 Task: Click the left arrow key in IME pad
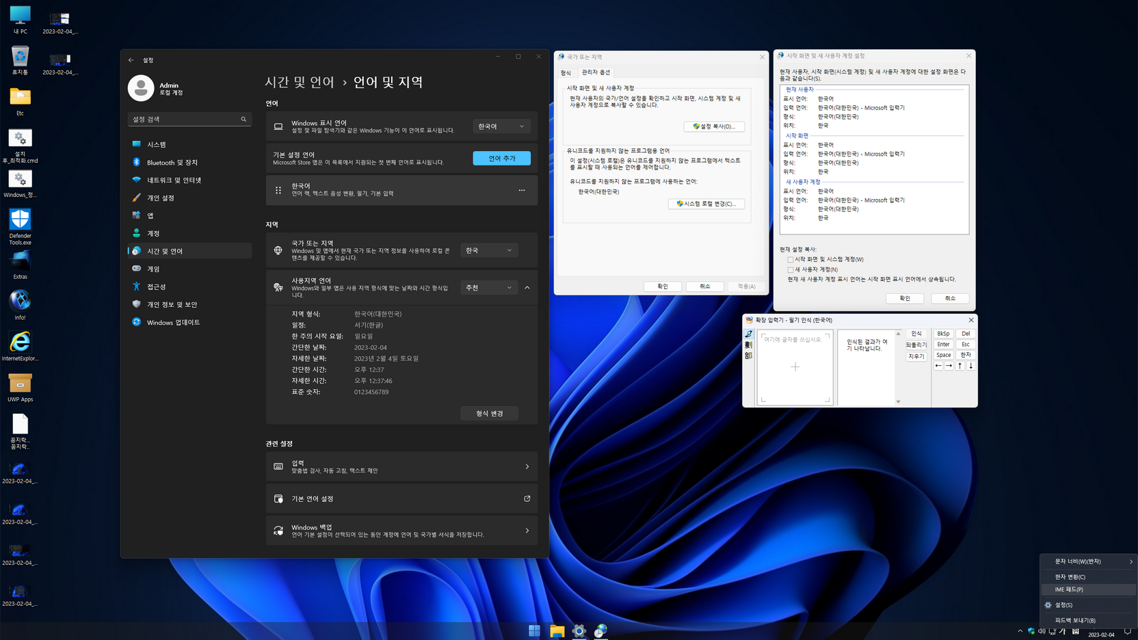(938, 366)
